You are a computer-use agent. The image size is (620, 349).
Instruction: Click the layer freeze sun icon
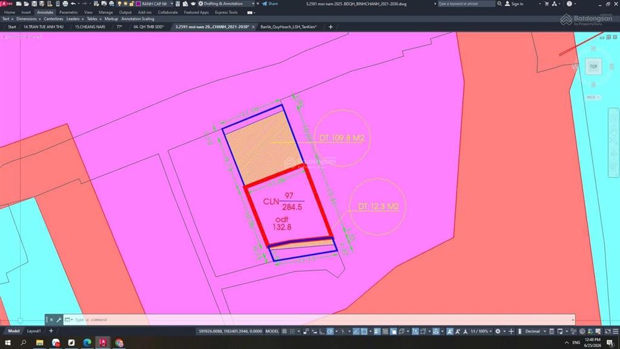125,4
